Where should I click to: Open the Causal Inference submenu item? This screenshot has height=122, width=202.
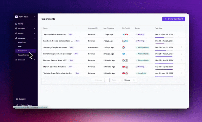point(23,55)
